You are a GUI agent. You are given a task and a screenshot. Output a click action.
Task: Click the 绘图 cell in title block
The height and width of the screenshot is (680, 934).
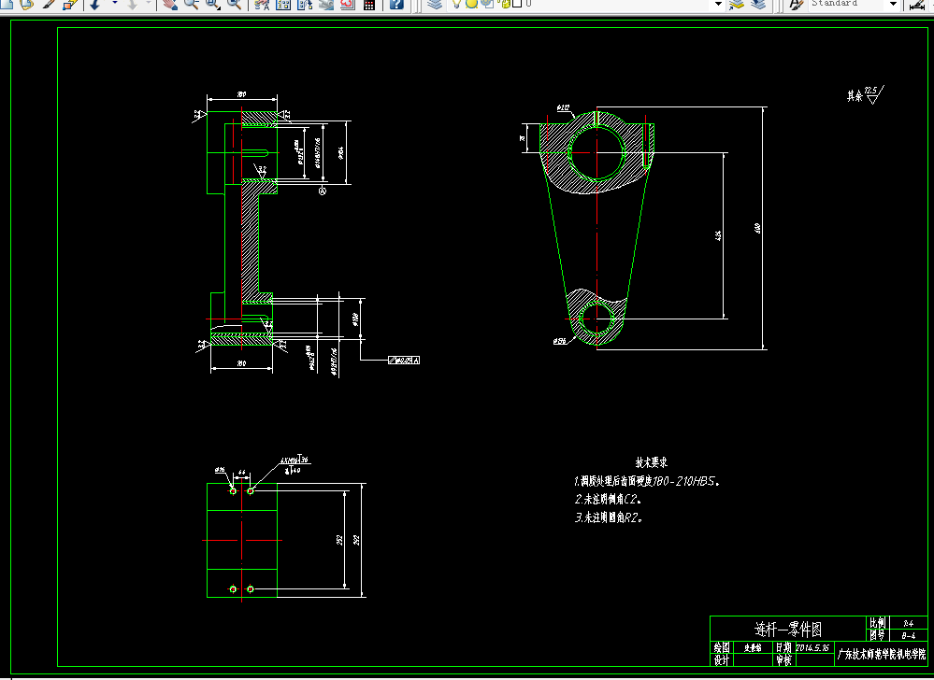tap(722, 647)
